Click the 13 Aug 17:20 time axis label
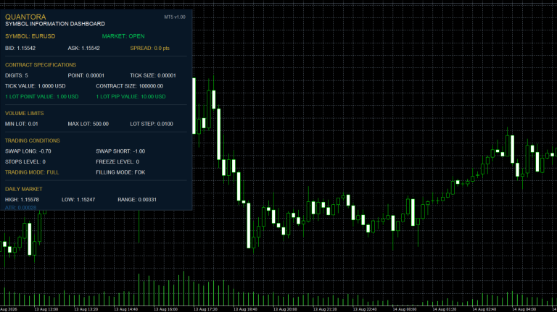Screen dimensions: 557x312 click(x=205, y=310)
